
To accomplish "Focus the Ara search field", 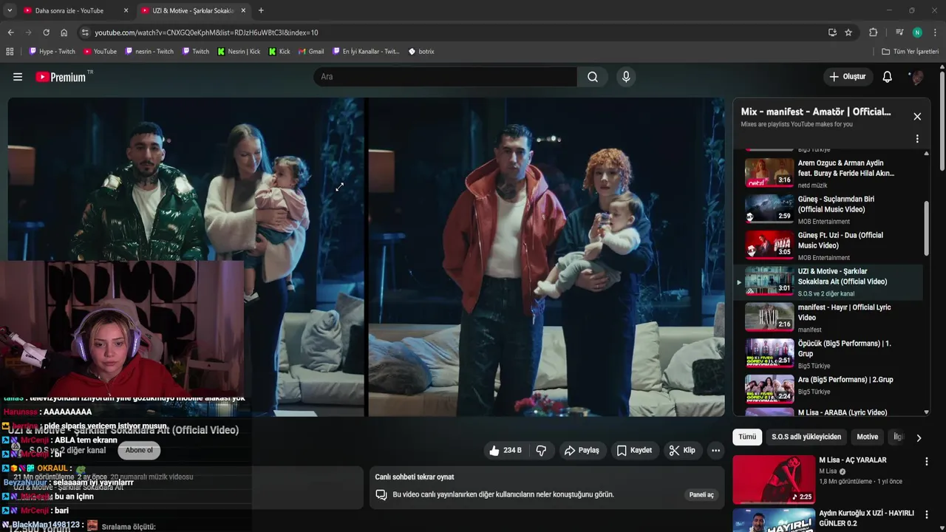I will [x=445, y=77].
